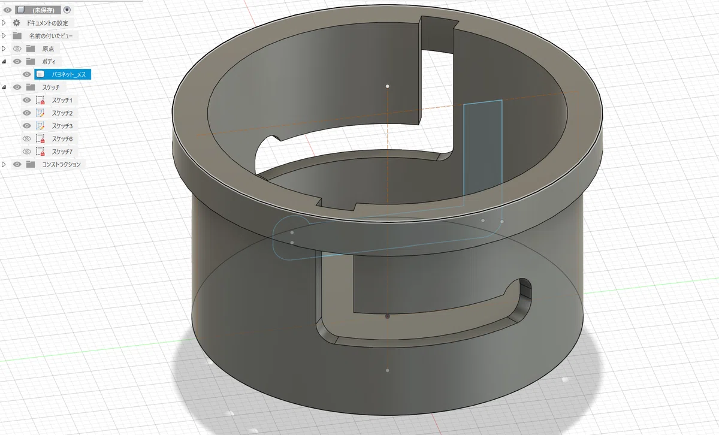This screenshot has width=719, height=435.
Task: Hide スケッチ2 with its eye icon
Action: [x=26, y=113]
